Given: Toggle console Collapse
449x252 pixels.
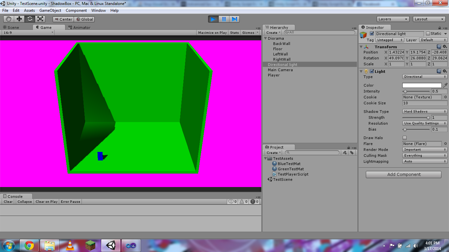Looking at the screenshot, I should 25,201.
